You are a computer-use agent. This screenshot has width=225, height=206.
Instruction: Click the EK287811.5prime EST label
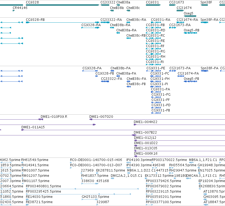pos(111,170)
